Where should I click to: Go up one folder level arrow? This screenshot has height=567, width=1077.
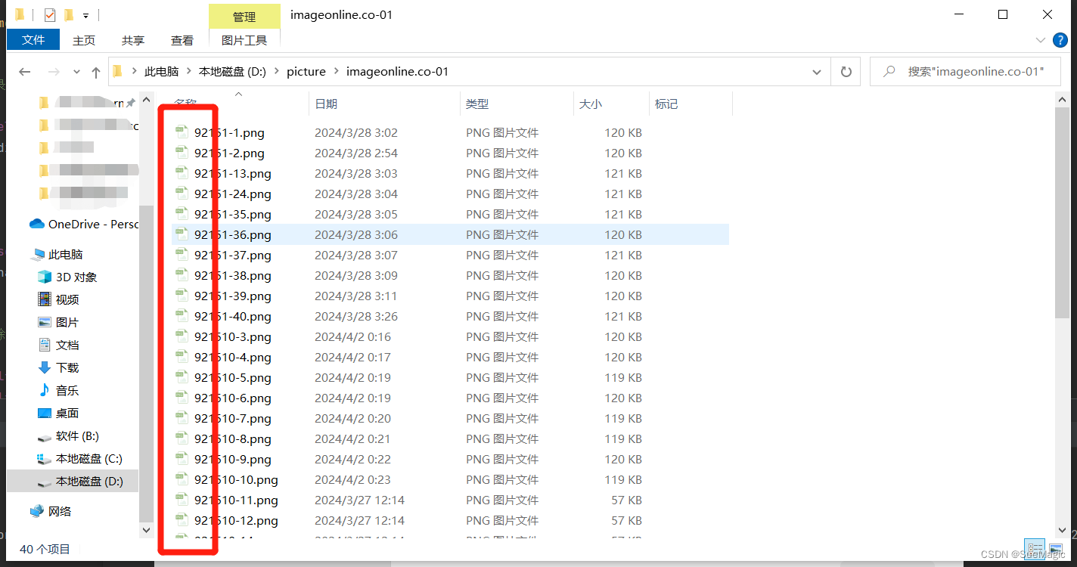(x=96, y=72)
